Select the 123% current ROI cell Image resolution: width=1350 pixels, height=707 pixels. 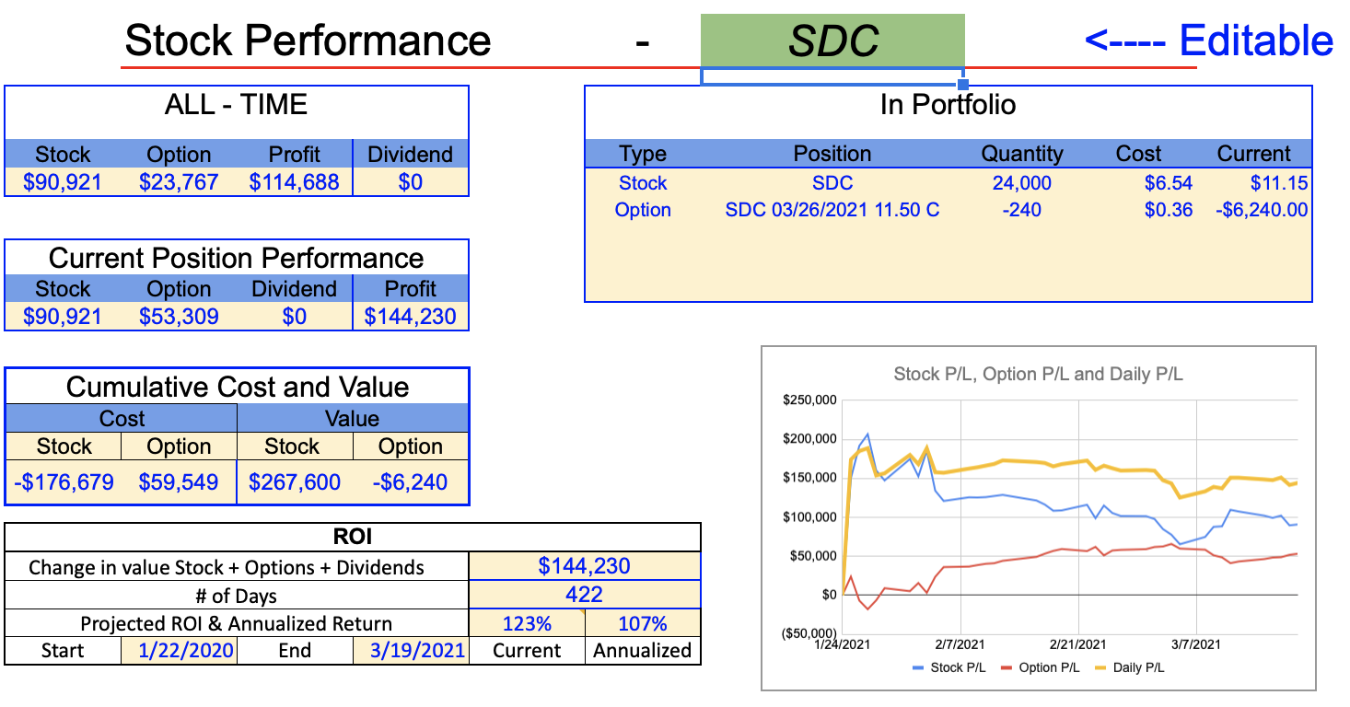(x=527, y=623)
